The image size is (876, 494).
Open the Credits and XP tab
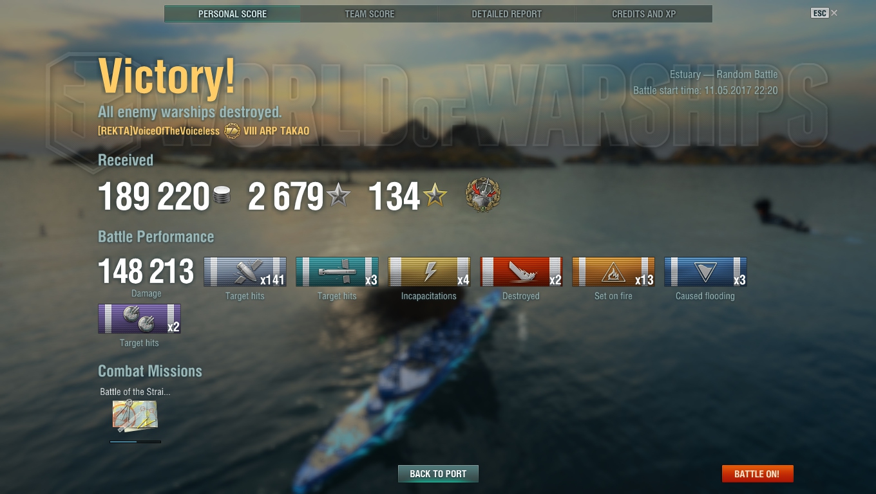(644, 14)
